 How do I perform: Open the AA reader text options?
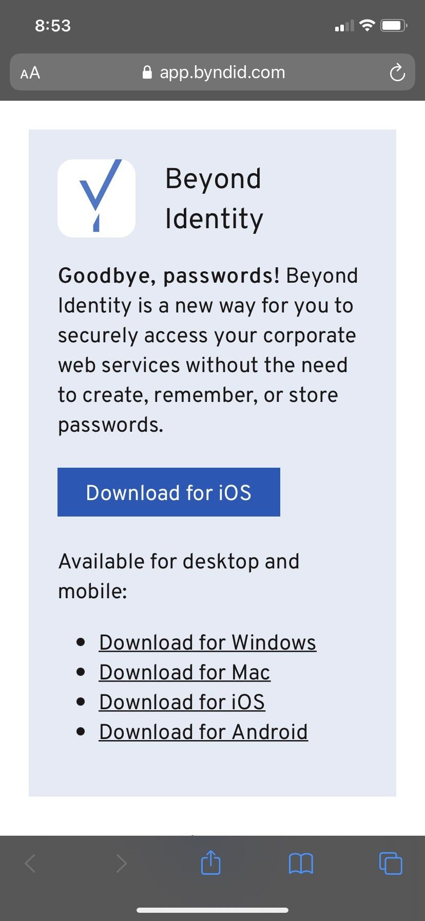click(x=30, y=73)
